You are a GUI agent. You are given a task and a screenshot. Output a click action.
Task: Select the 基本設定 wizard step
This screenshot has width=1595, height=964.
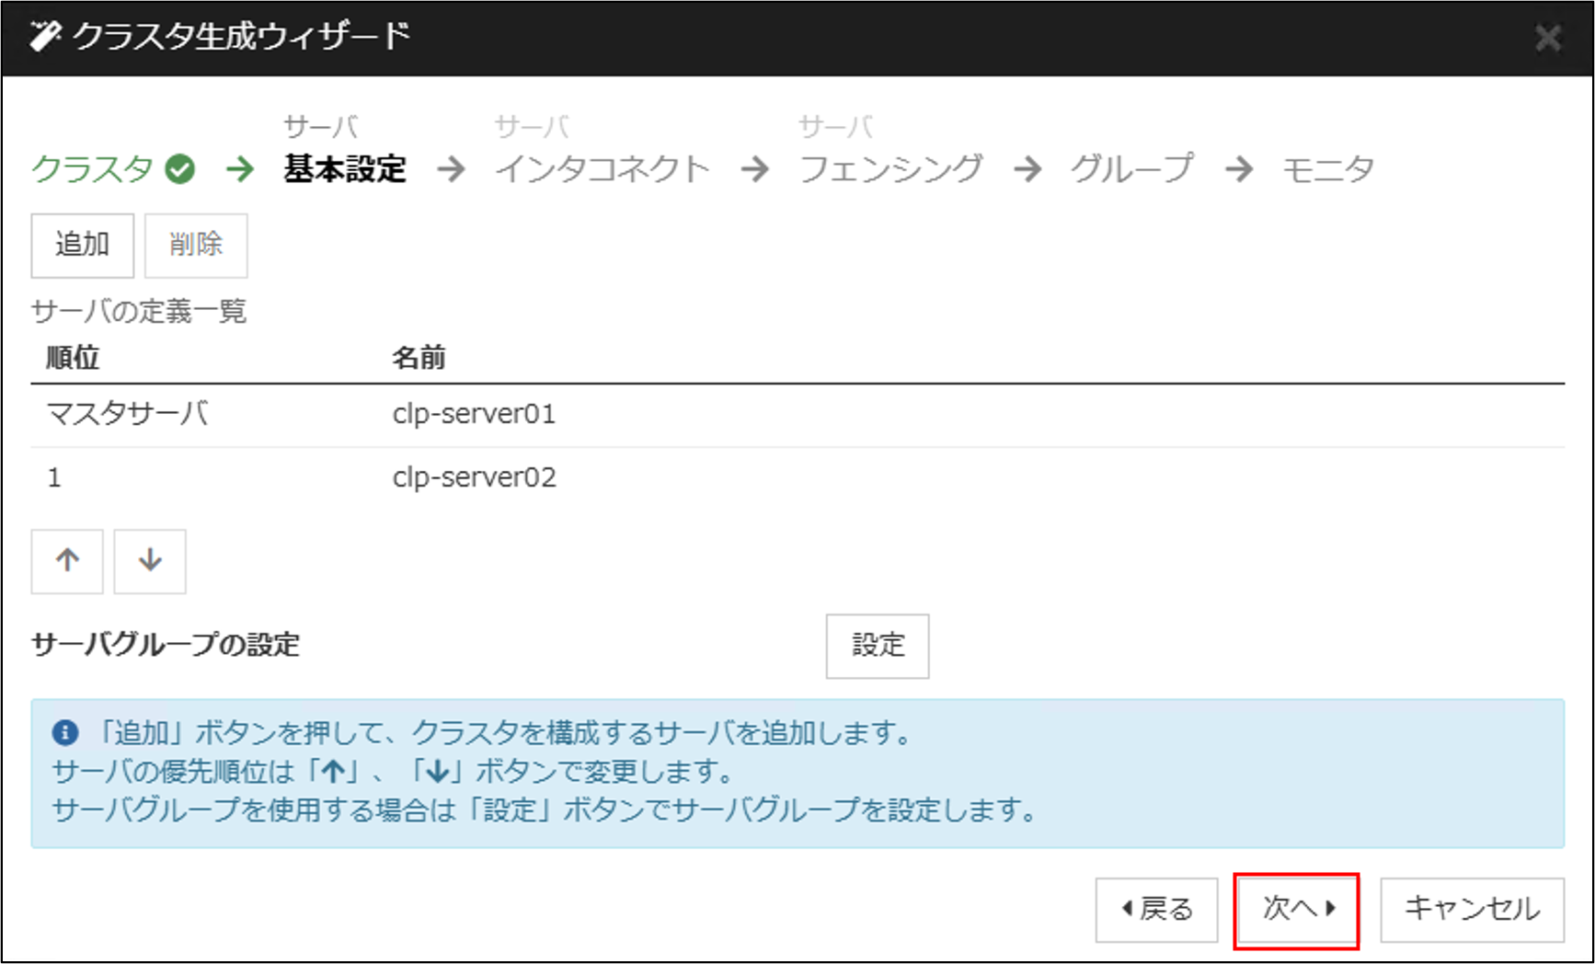(x=345, y=169)
